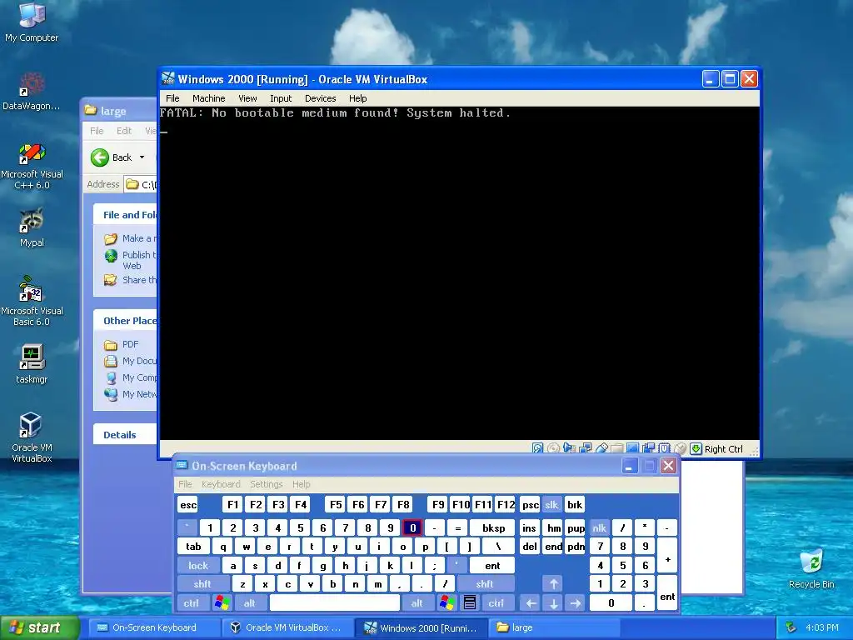Viewport: 853px width, 640px height.
Task: Toggle the slk scroll lock key
Action: (x=551, y=504)
